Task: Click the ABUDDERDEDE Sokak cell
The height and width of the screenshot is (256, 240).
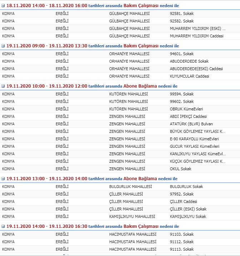Action: click(x=189, y=61)
